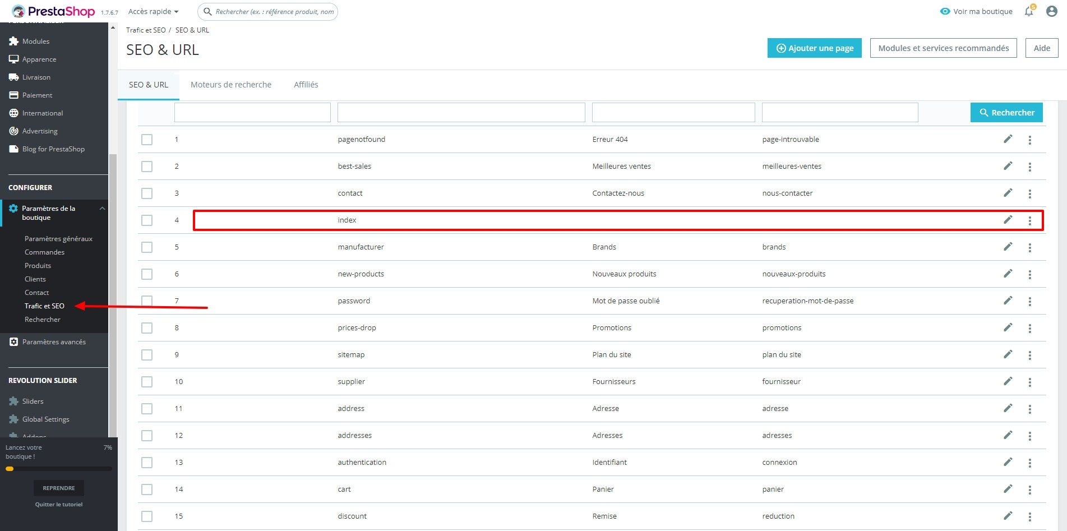Click the Apparence monitor icon in sidebar
This screenshot has height=531, width=1067.
coord(13,59)
